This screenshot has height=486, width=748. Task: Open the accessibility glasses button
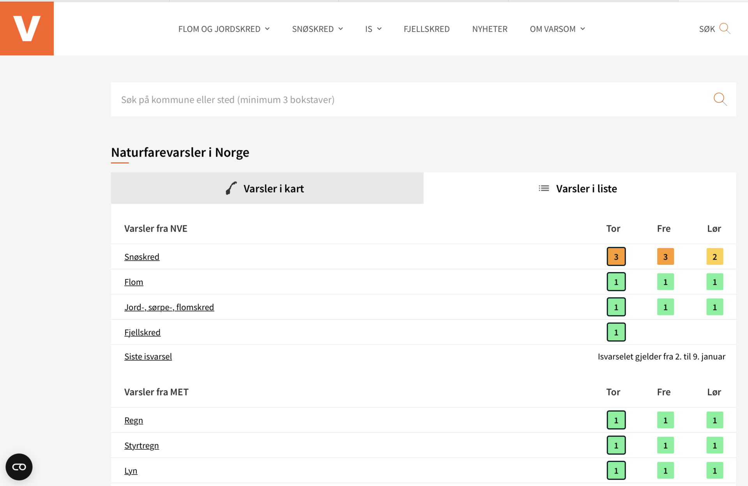point(19,467)
